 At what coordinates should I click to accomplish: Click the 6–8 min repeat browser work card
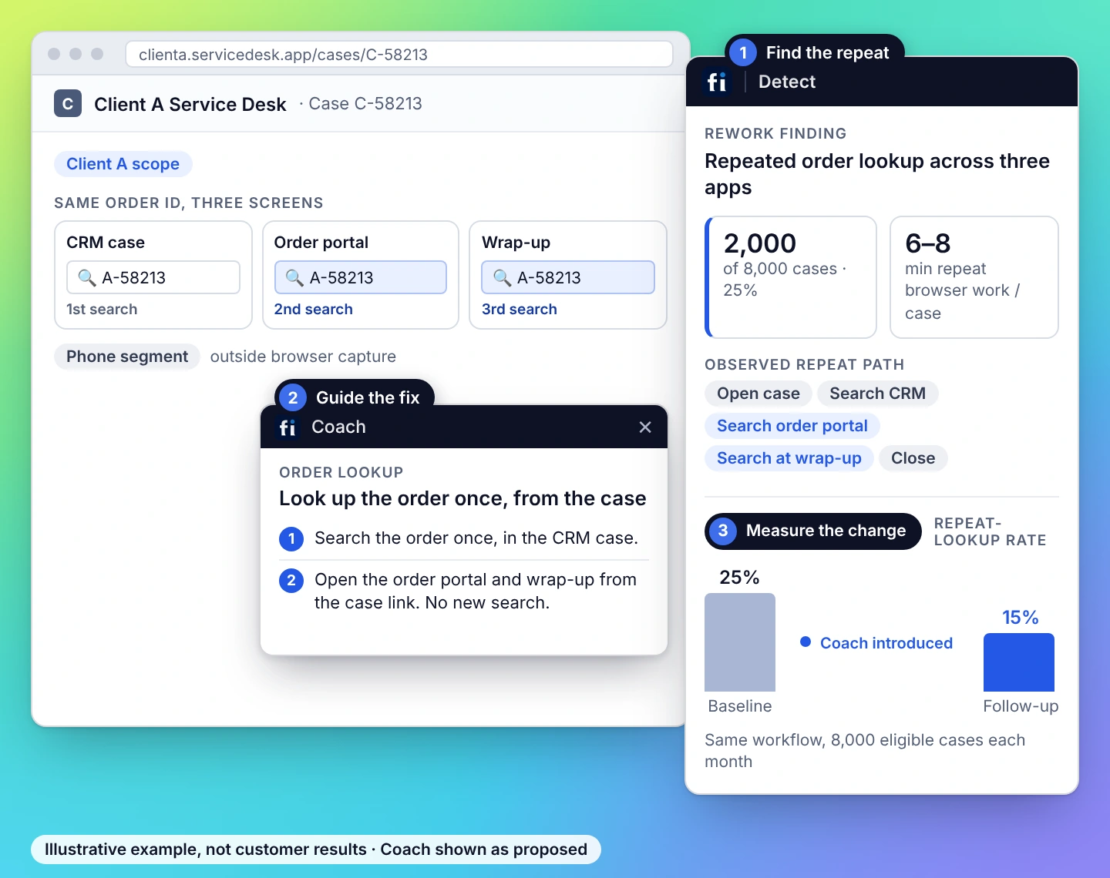[x=974, y=277]
